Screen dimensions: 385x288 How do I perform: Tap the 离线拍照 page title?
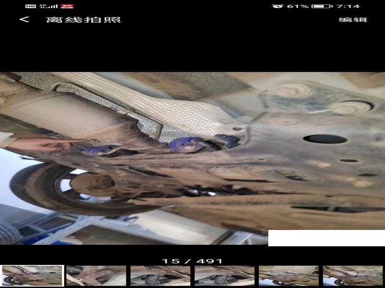83,20
